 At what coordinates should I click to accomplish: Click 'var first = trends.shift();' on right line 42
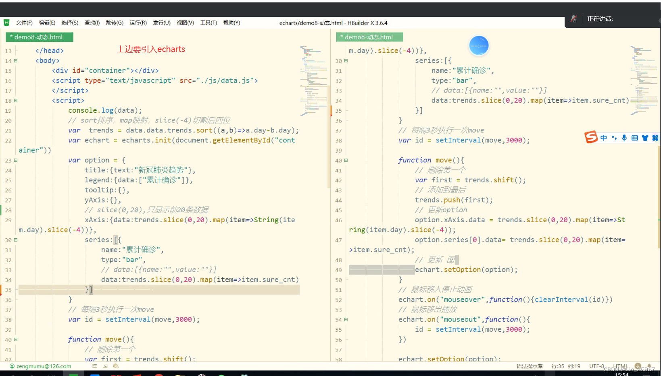[470, 180]
